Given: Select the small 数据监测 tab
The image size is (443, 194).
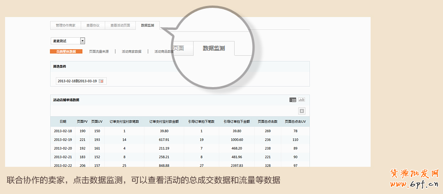Looking at the screenshot, I should click(148, 25).
